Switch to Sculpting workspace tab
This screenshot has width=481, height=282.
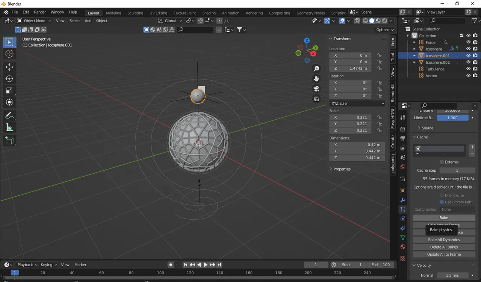[135, 13]
